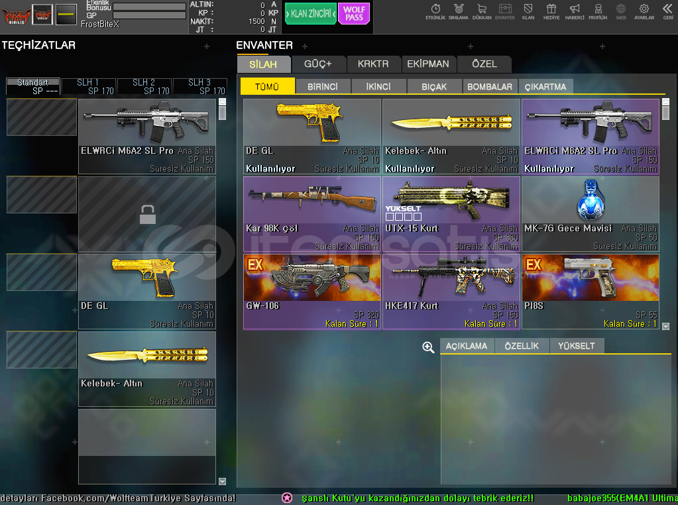Click the magnifier zoom icon beside Açıklama
Screen dimensions: 678x505
429,347
